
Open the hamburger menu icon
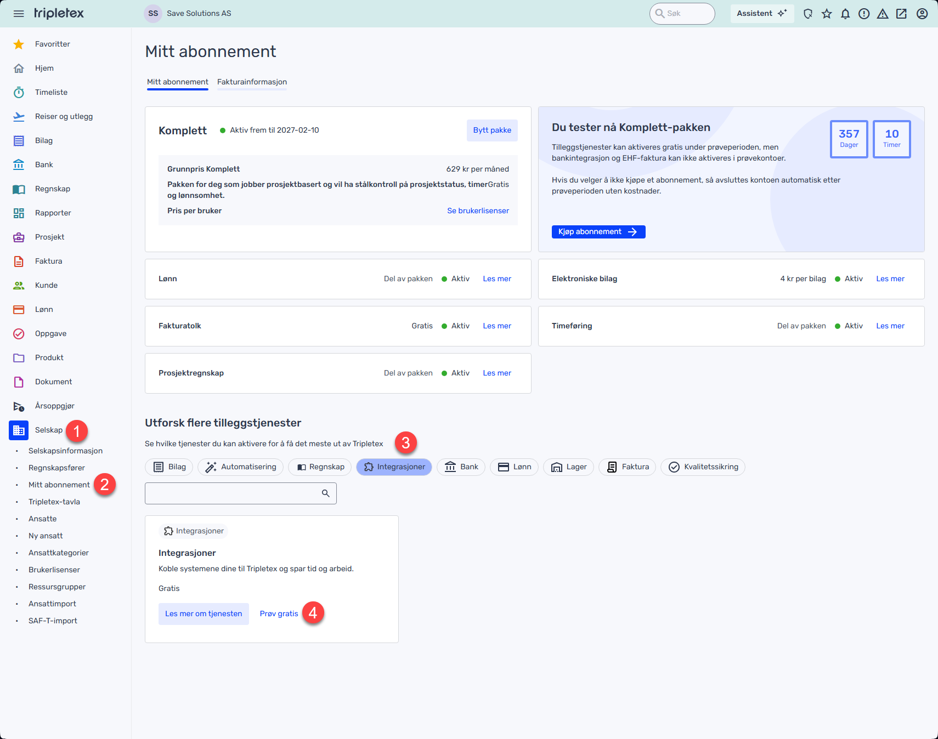coord(19,14)
